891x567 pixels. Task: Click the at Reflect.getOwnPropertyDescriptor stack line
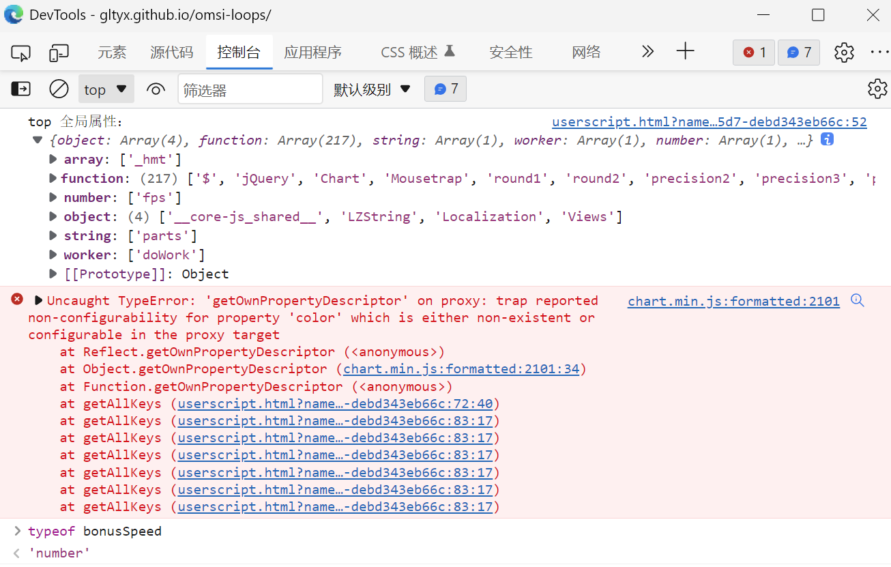pyautogui.click(x=252, y=352)
